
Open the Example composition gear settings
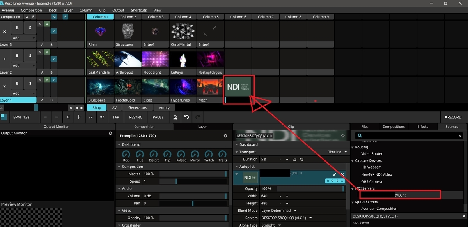point(225,136)
